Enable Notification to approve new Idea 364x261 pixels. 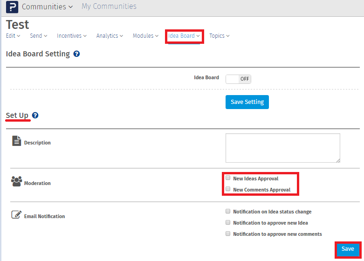click(228, 222)
